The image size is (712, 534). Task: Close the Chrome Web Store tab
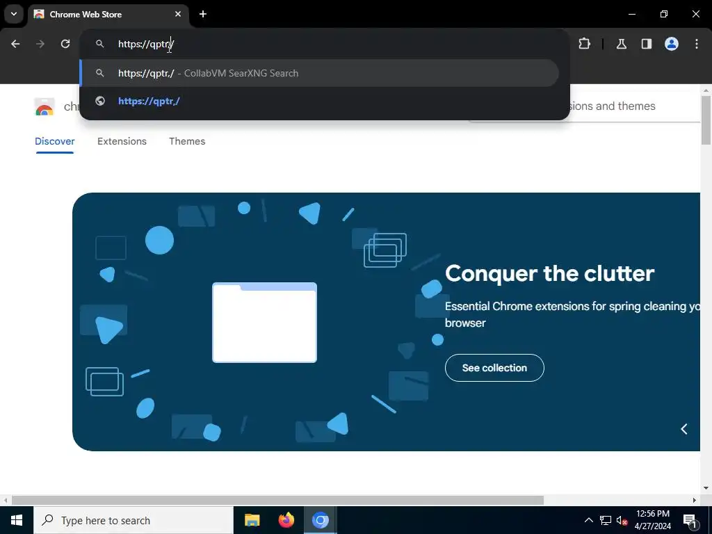pos(178,14)
